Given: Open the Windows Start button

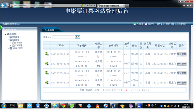Looking at the screenshot, I should (x=4, y=106).
